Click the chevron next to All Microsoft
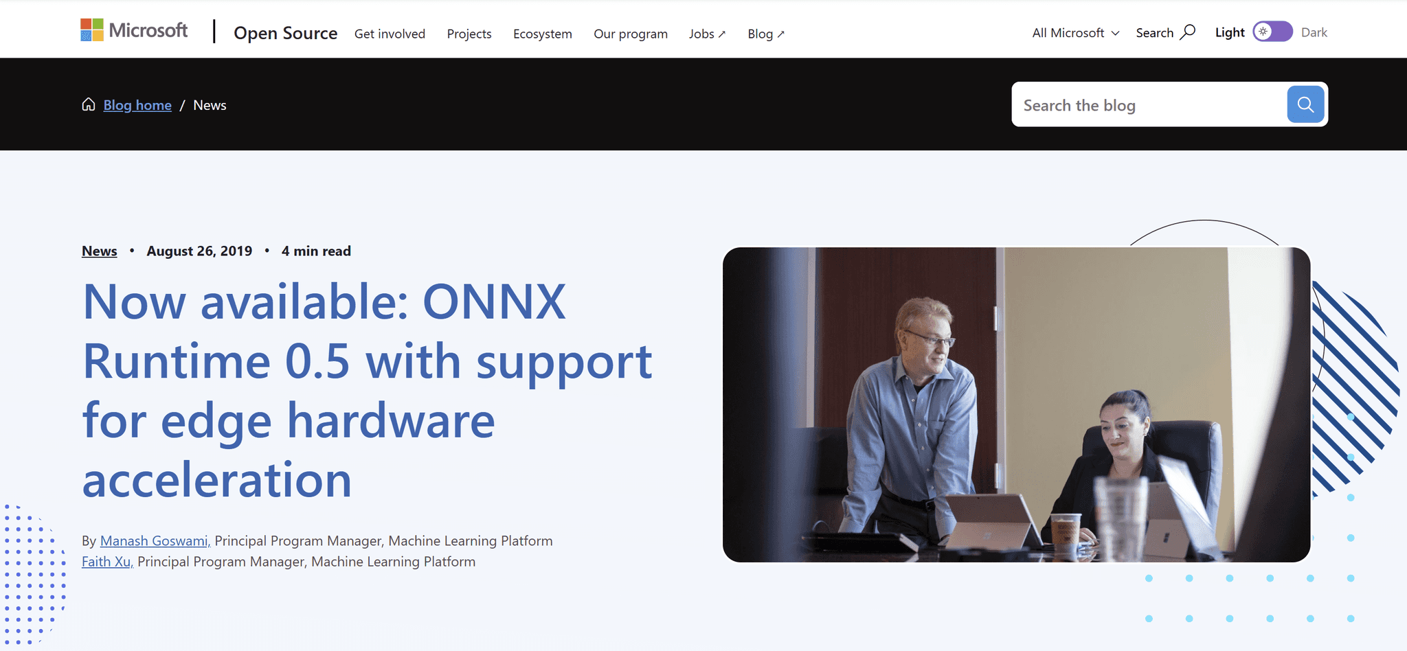 [x=1115, y=34]
